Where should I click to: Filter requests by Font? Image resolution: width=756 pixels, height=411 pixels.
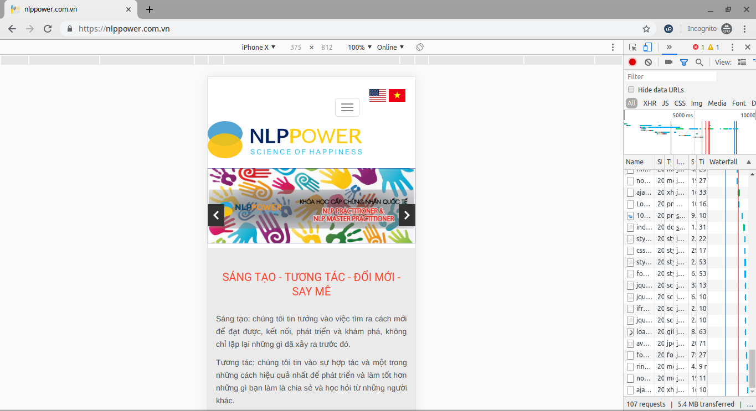(x=739, y=103)
